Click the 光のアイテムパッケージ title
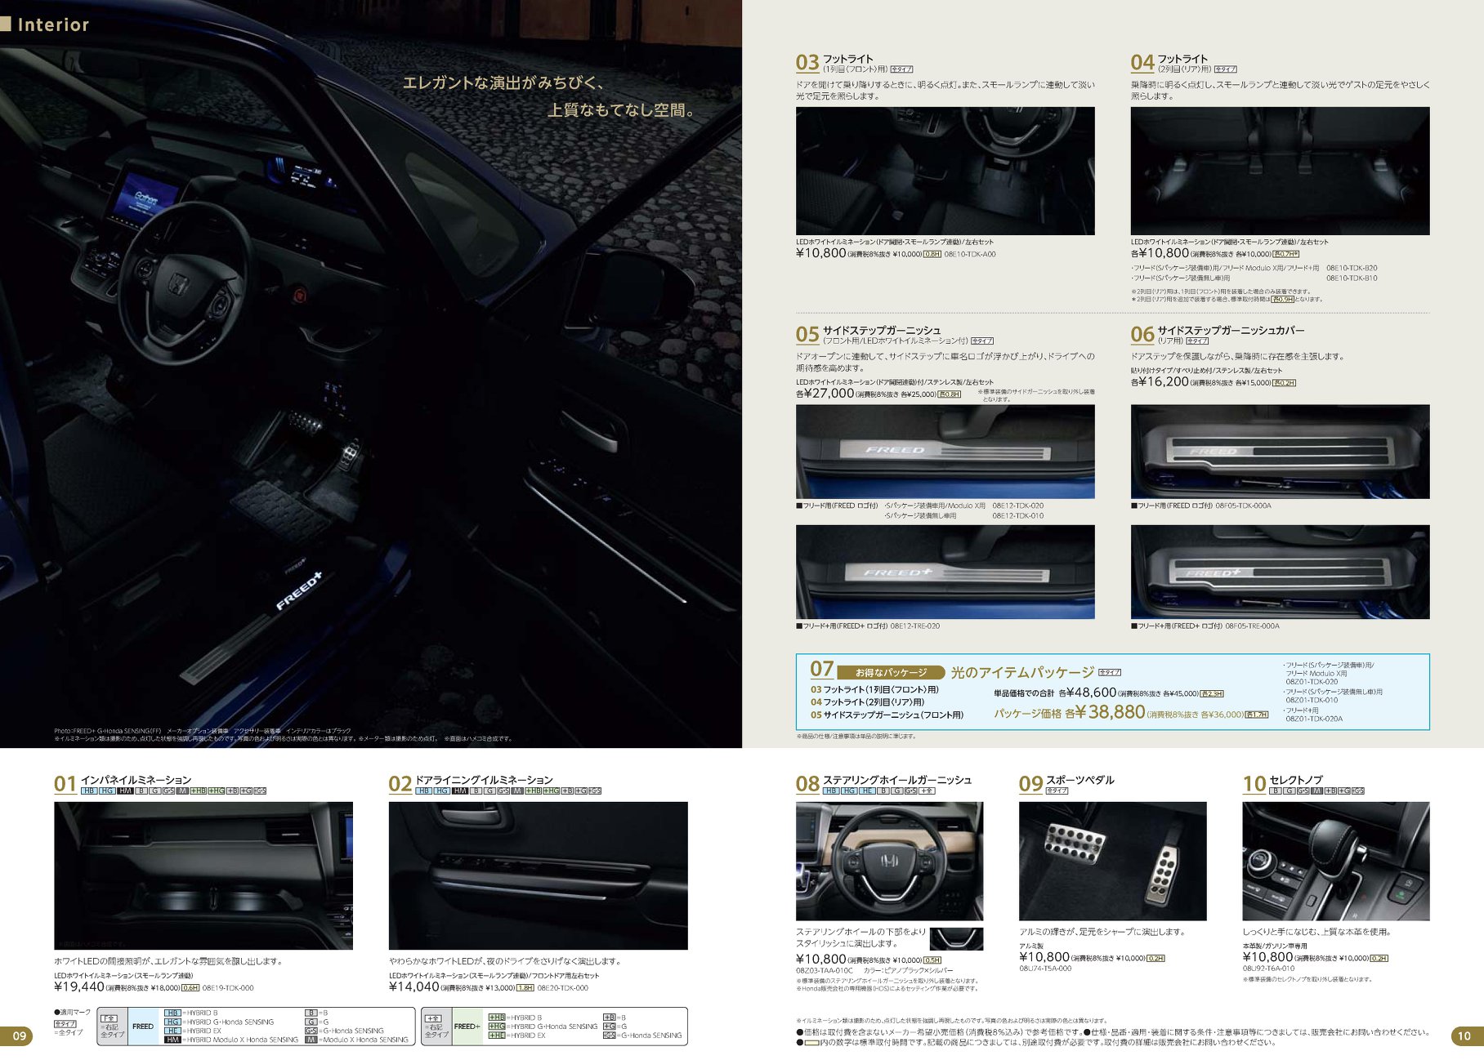 pyautogui.click(x=1022, y=672)
